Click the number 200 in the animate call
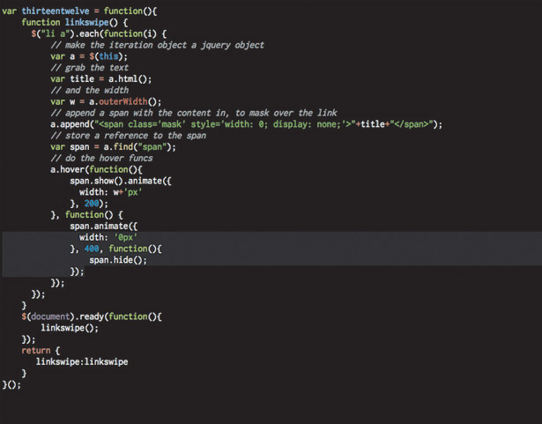 [x=92, y=204]
